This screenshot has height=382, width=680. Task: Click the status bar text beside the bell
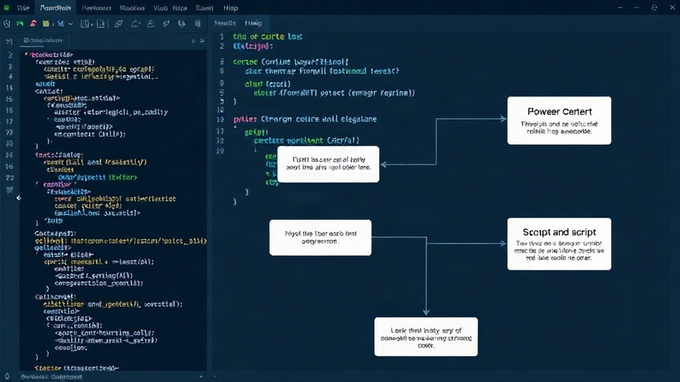[x=51, y=377]
